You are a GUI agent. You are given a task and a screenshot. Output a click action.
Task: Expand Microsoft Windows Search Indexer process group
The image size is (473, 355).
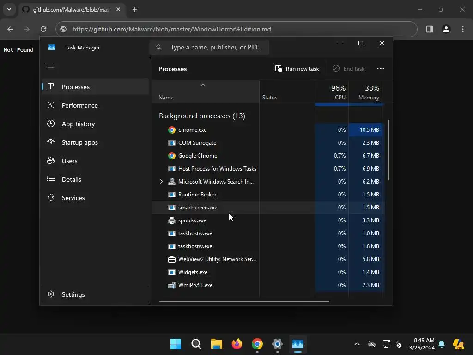pos(161,181)
